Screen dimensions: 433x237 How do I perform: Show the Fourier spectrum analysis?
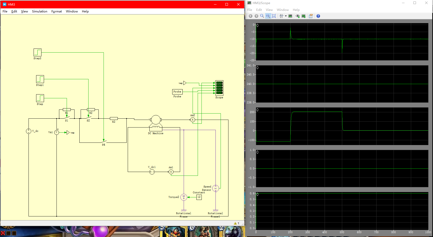(290, 16)
